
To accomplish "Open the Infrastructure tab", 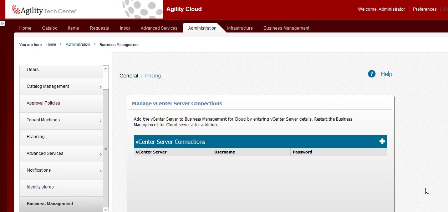I will coord(240,28).
